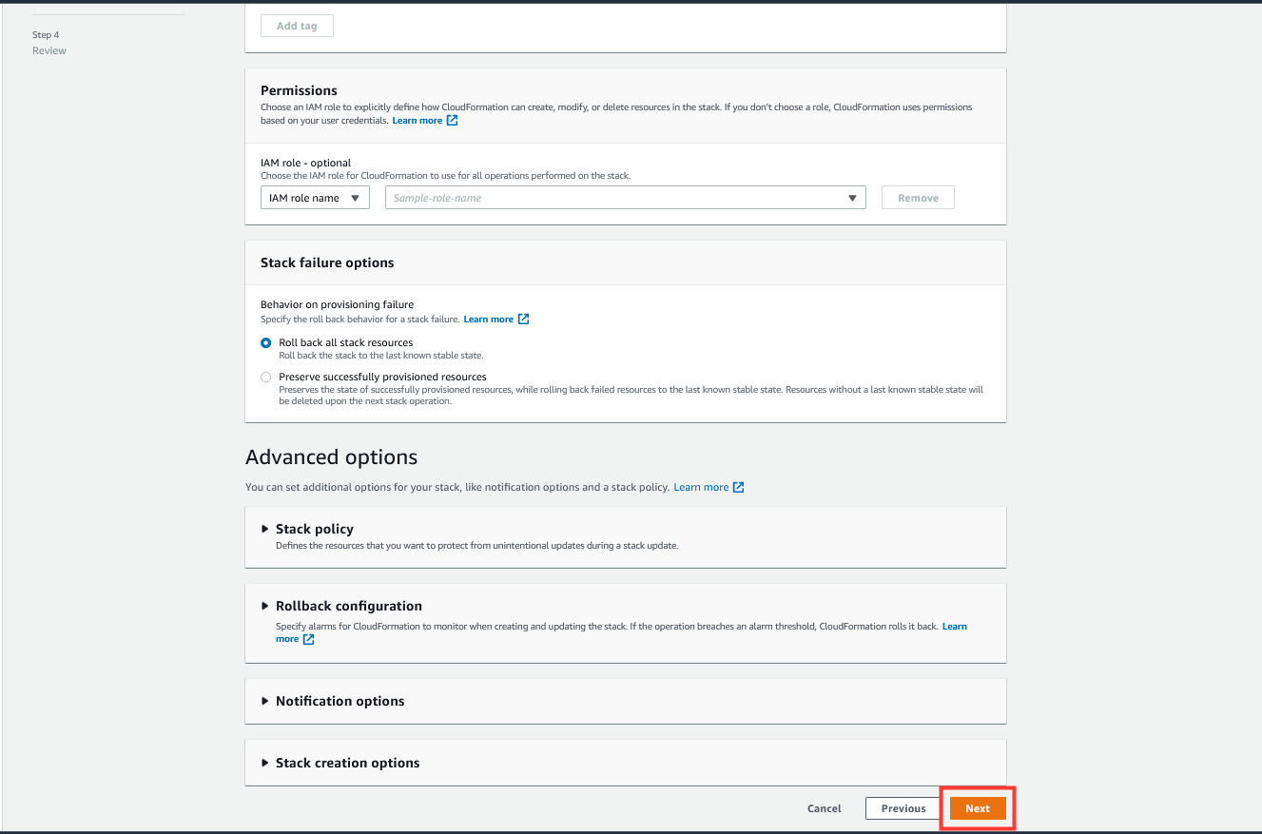Open Sample-role-name selection dropdown
Viewport: 1262px width, 834px height.
coord(625,198)
